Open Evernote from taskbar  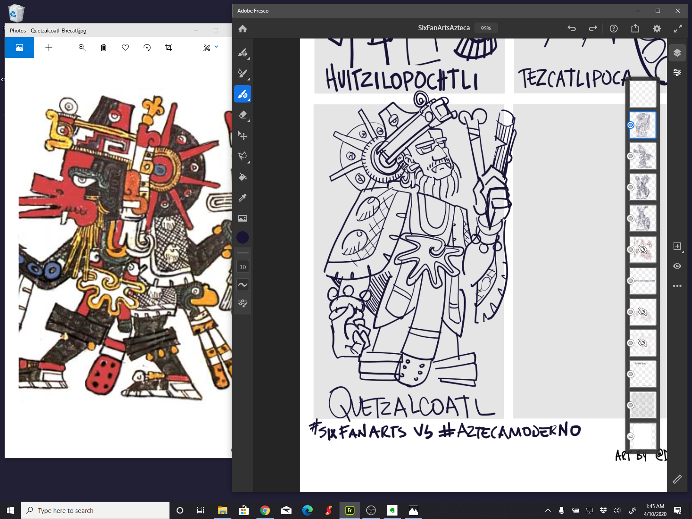pos(392,510)
